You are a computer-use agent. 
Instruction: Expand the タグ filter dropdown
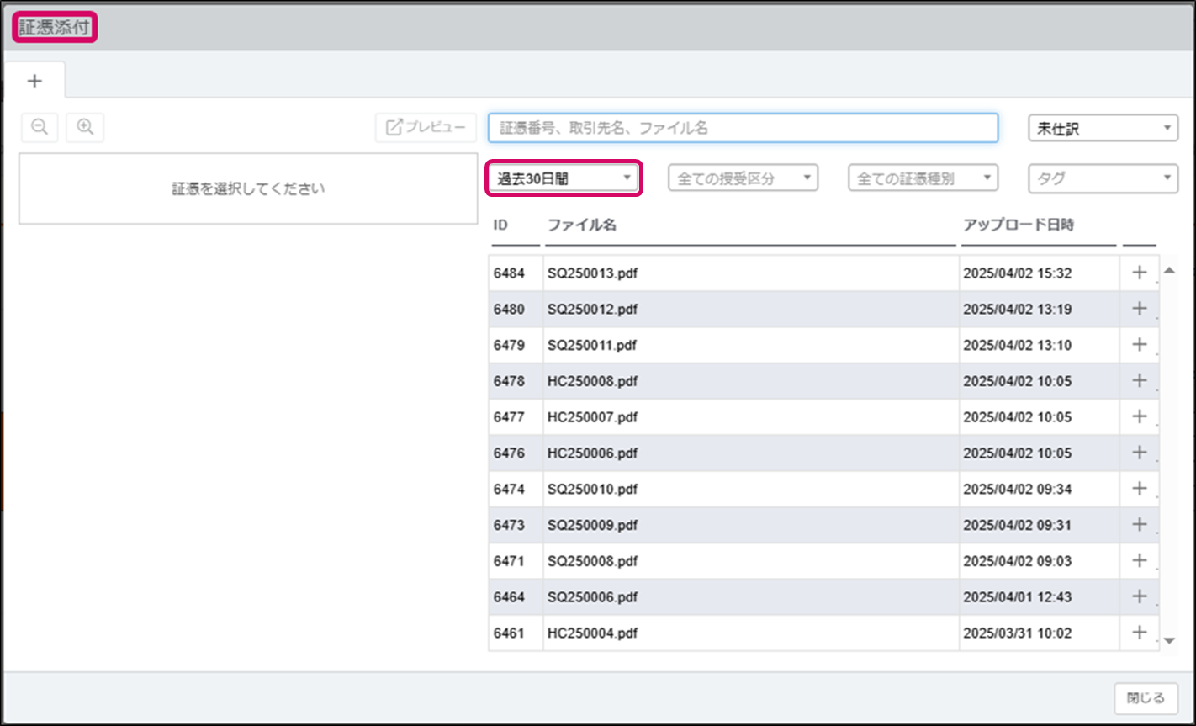pyautogui.click(x=1103, y=178)
